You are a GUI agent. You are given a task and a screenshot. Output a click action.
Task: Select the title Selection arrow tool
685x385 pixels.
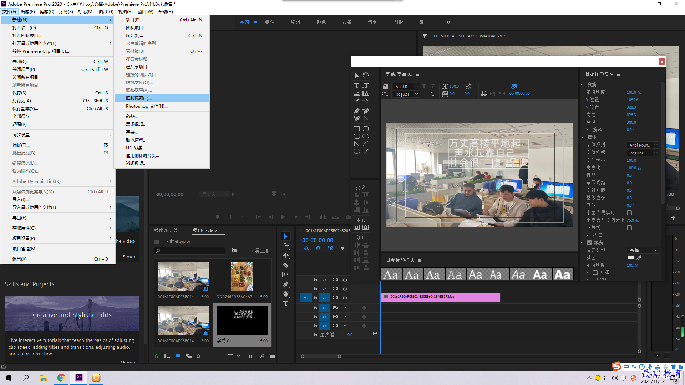[356, 75]
